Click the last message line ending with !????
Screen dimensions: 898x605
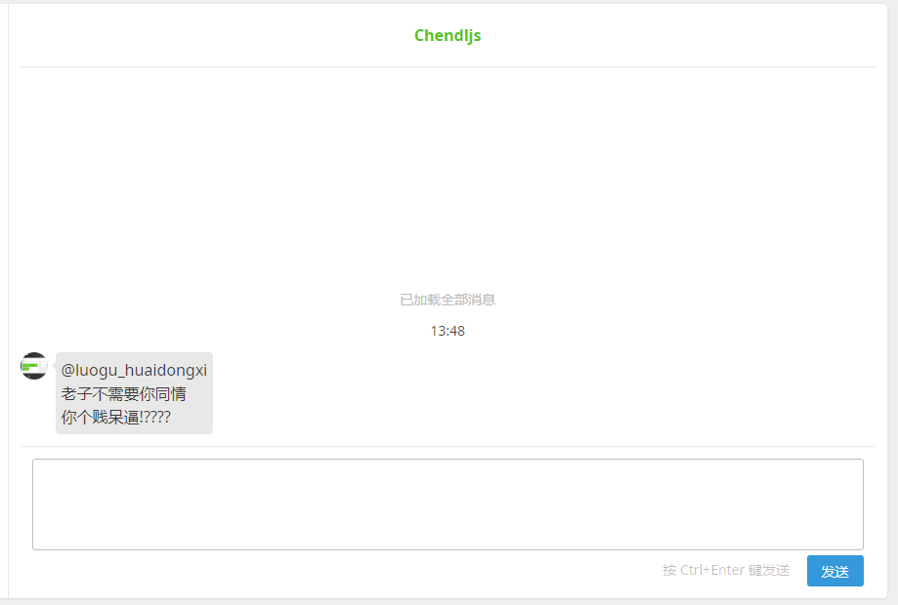[x=115, y=418]
